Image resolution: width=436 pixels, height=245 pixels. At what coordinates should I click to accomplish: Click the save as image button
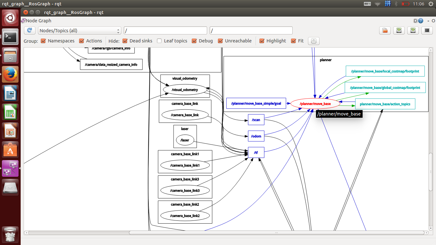pos(413,31)
